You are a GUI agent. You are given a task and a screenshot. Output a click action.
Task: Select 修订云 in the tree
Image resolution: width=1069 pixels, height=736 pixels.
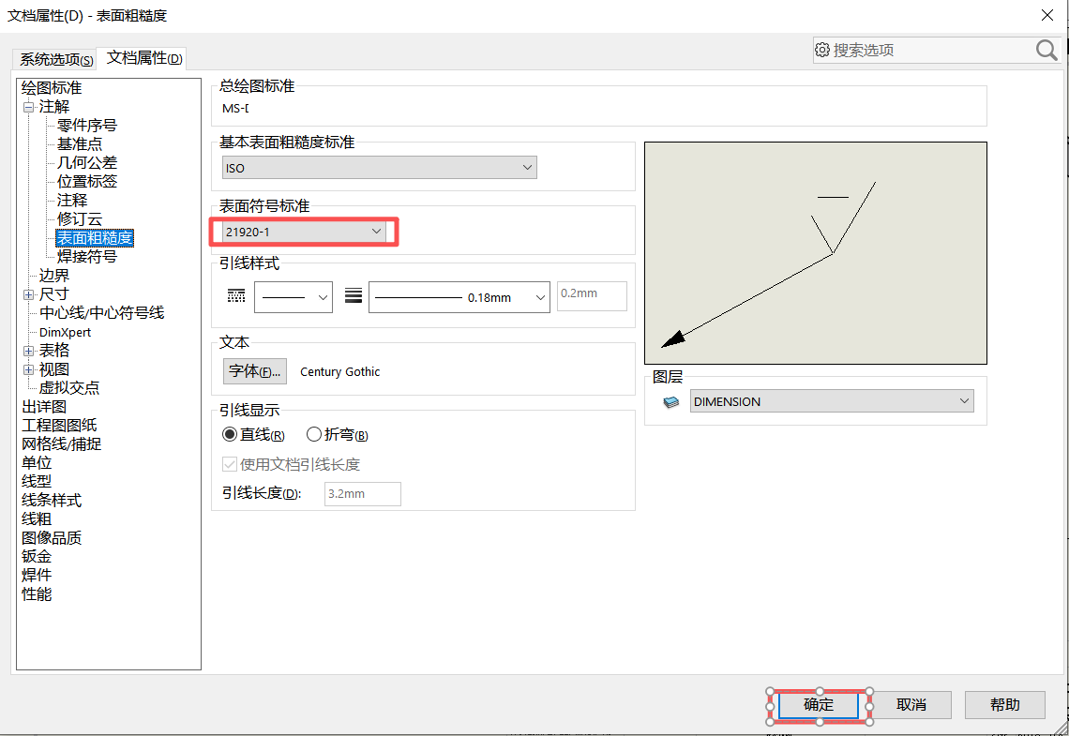(79, 219)
